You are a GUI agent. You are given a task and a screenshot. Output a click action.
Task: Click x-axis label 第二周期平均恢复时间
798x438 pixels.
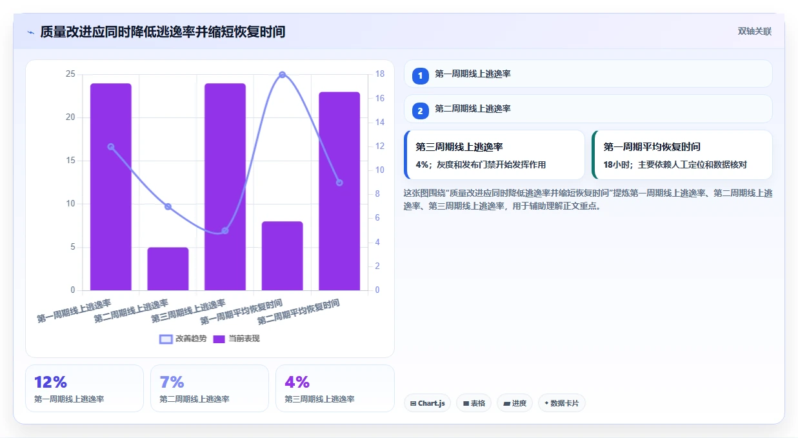299,312
